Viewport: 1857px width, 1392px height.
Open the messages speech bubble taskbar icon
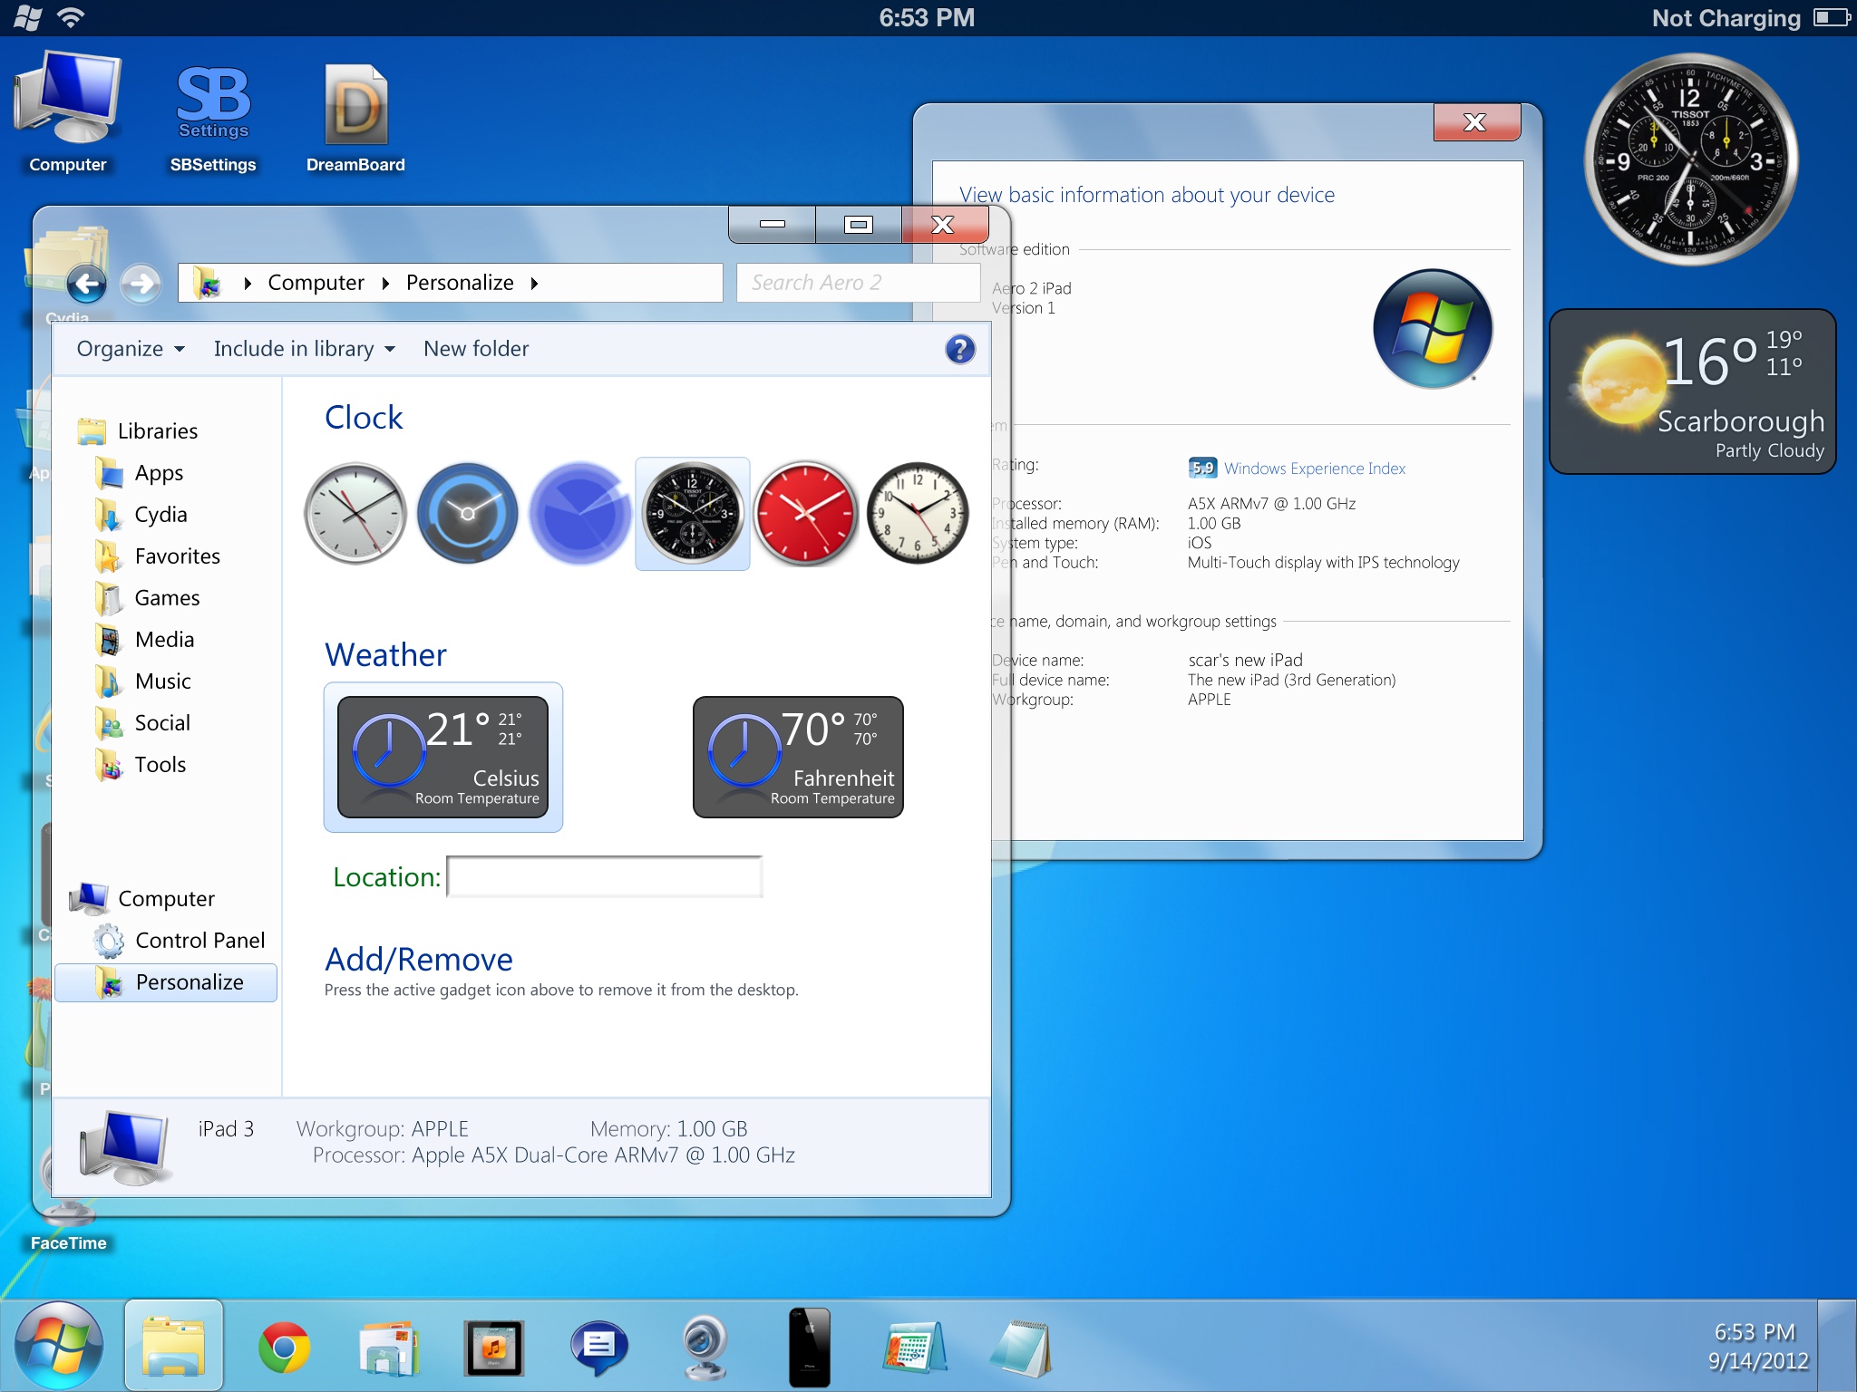click(x=598, y=1348)
